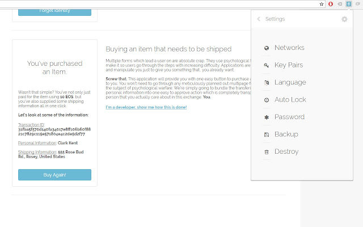Click the translate icon beside Language
The image size is (363, 227).
click(x=267, y=82)
